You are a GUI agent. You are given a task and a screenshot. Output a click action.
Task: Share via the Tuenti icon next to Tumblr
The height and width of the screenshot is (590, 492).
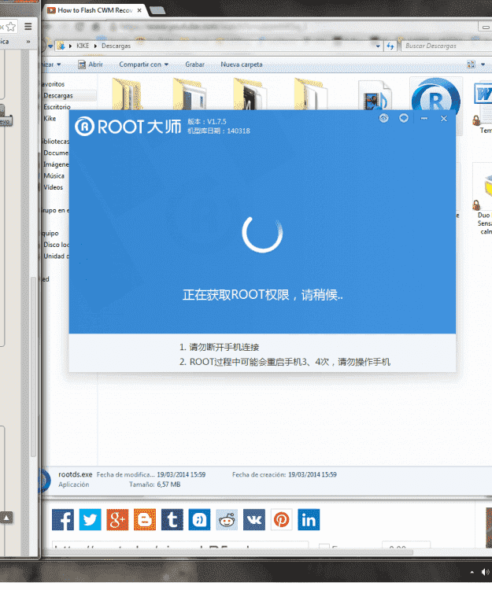click(199, 520)
